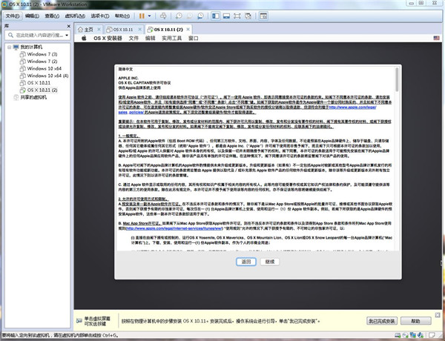This screenshot has width=445, height=341.
Task: Collapse the 我的计算机 tree node
Action: point(7,47)
